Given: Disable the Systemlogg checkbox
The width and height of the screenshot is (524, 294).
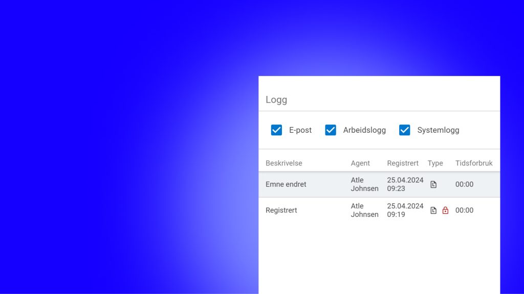Looking at the screenshot, I should pos(404,130).
